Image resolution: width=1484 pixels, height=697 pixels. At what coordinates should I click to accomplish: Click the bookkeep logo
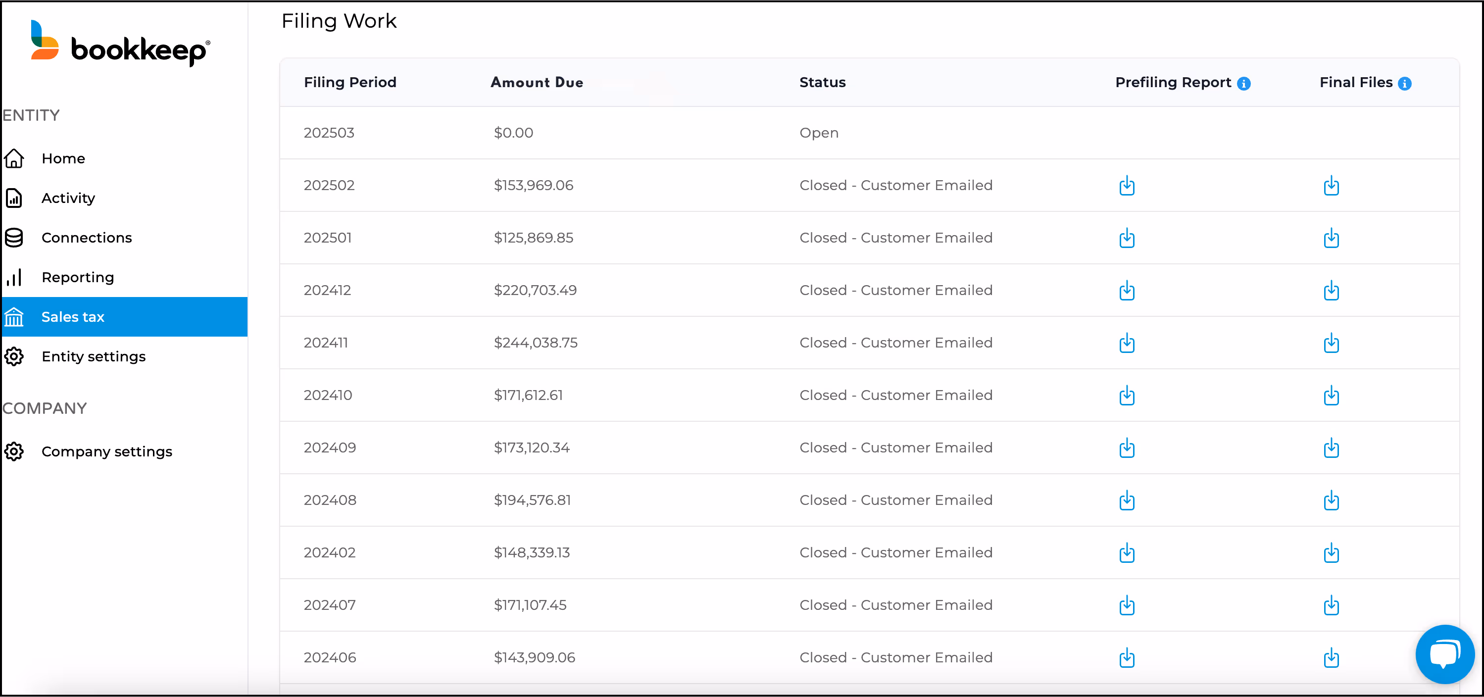point(121,43)
